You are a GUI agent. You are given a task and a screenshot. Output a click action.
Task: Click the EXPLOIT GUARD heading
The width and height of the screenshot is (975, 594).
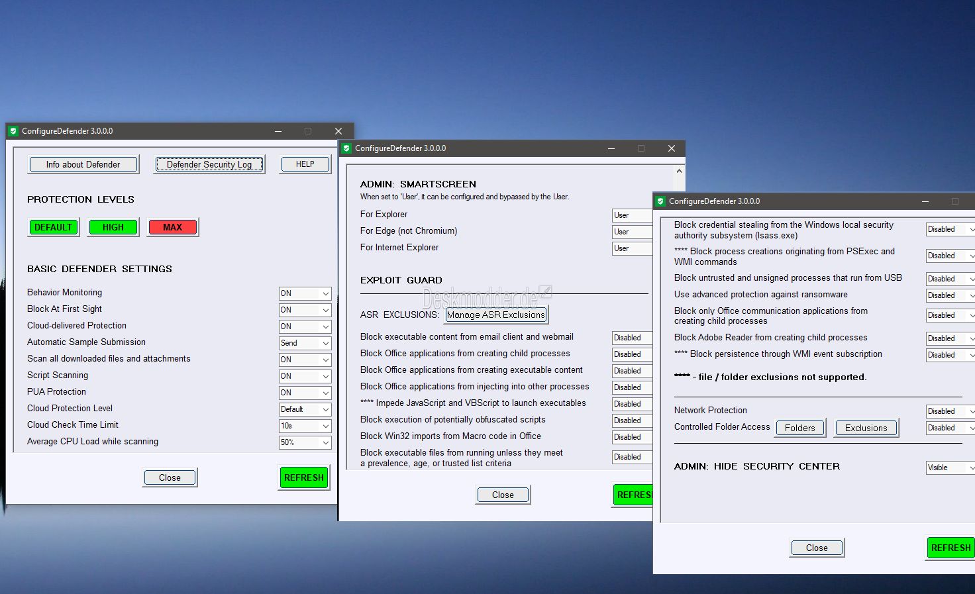click(401, 280)
